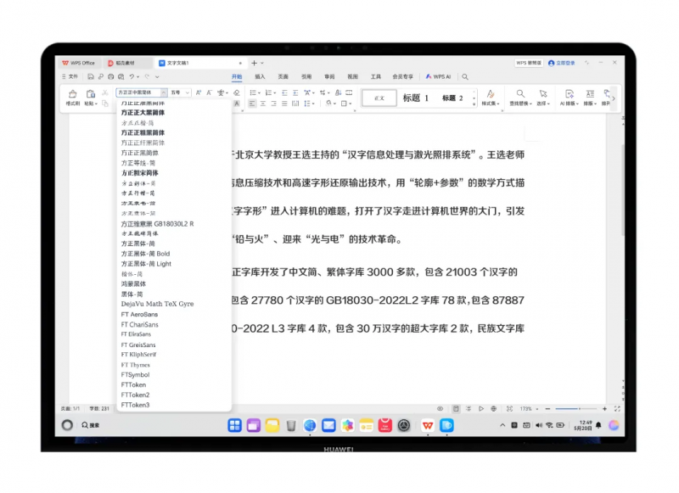The height and width of the screenshot is (493, 679).
Task: Click the Paste clipboard icon
Action: 91,94
